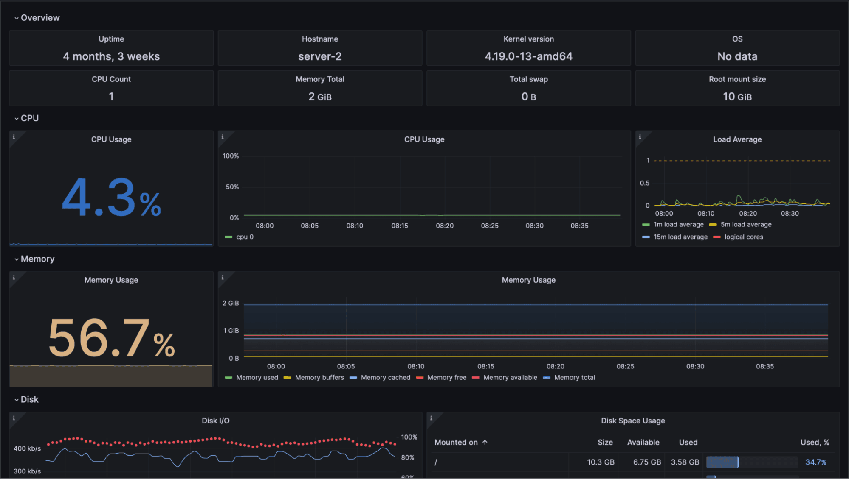This screenshot has height=479, width=849.
Task: Open the info tooltip on the Load Average panel
Action: coord(640,136)
